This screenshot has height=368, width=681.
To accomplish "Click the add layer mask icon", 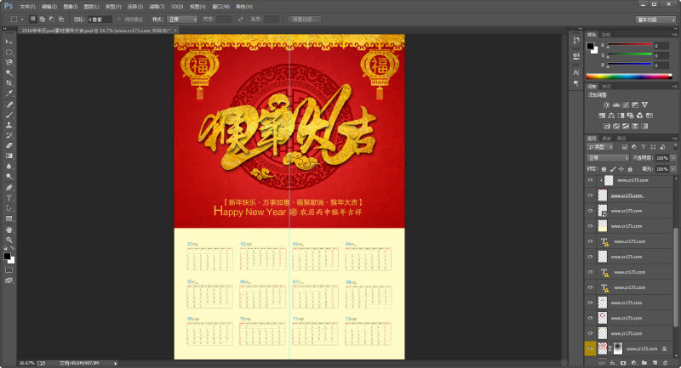I will pyautogui.click(x=623, y=363).
